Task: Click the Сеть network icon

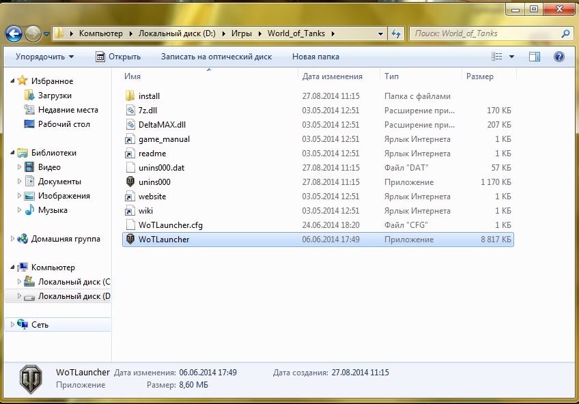Action: point(23,324)
